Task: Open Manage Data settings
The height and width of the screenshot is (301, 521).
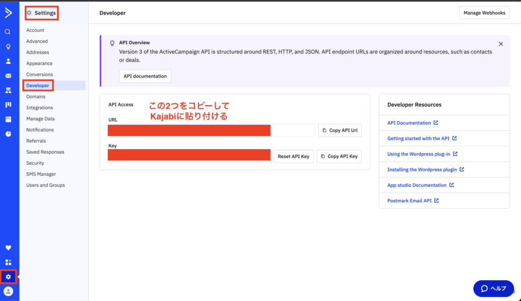Action: [41, 118]
